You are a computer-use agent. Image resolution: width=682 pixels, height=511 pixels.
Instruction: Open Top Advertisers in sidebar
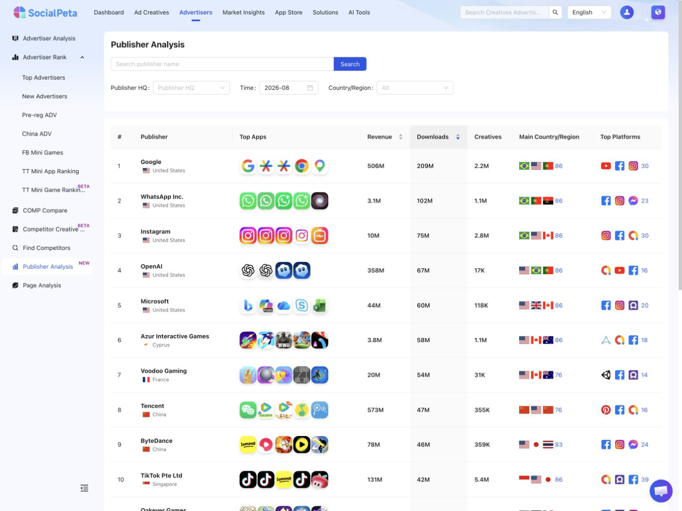click(43, 78)
